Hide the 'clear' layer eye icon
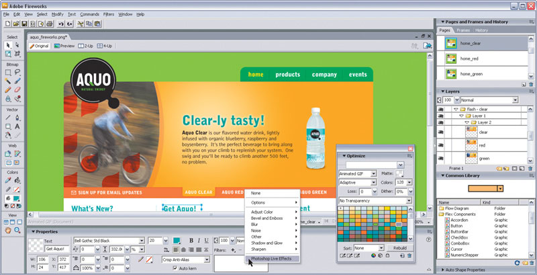Viewport: 537px width, 275px height. click(441, 132)
